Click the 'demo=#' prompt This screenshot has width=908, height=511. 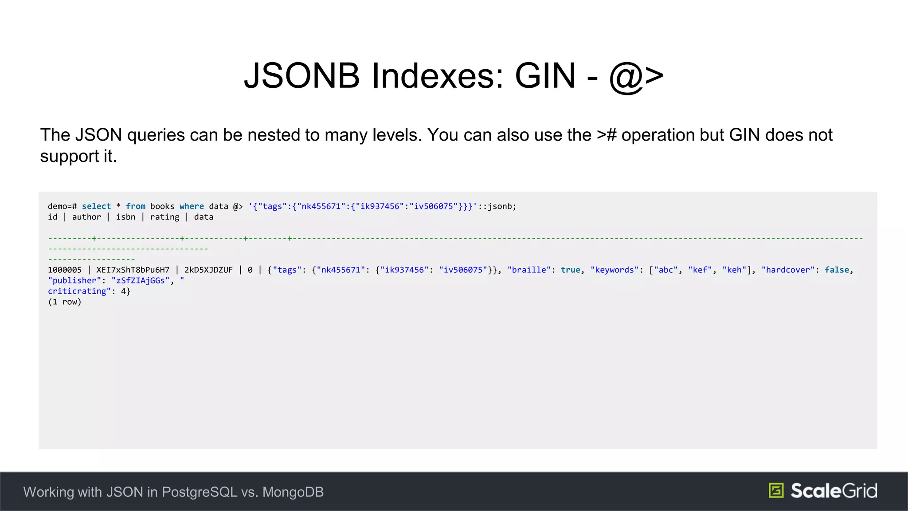pos(63,206)
